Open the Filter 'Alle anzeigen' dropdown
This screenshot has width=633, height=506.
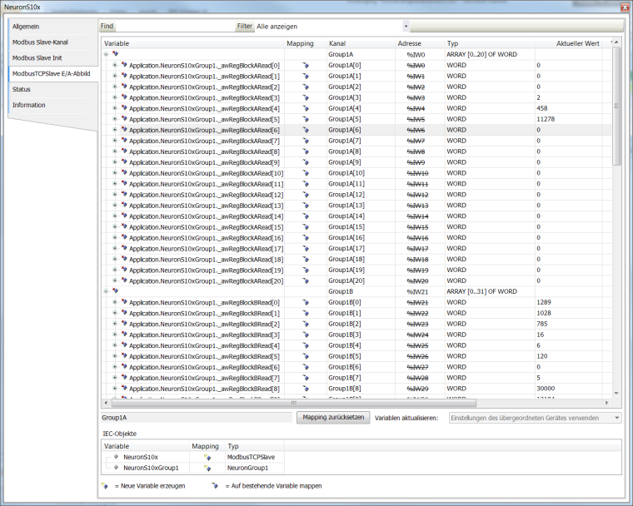click(405, 26)
